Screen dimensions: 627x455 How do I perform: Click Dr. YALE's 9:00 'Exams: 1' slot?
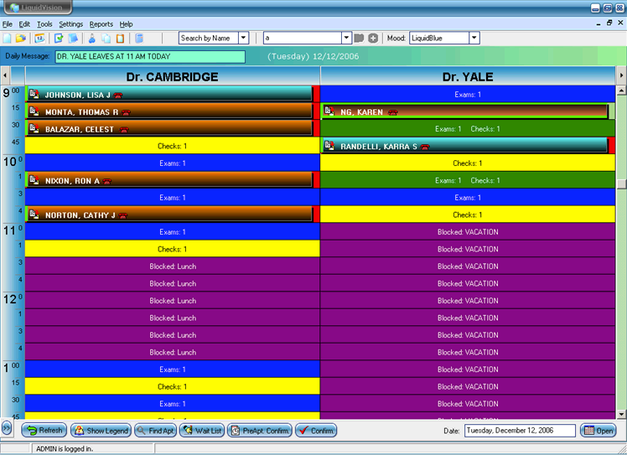tap(468, 95)
